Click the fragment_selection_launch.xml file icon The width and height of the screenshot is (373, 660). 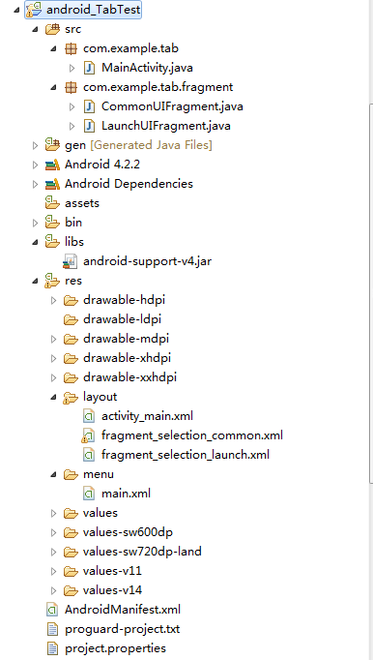89,455
